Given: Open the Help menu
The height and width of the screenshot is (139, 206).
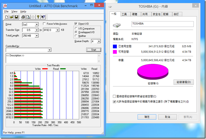Looking at the screenshot, I should [x=23, y=12].
